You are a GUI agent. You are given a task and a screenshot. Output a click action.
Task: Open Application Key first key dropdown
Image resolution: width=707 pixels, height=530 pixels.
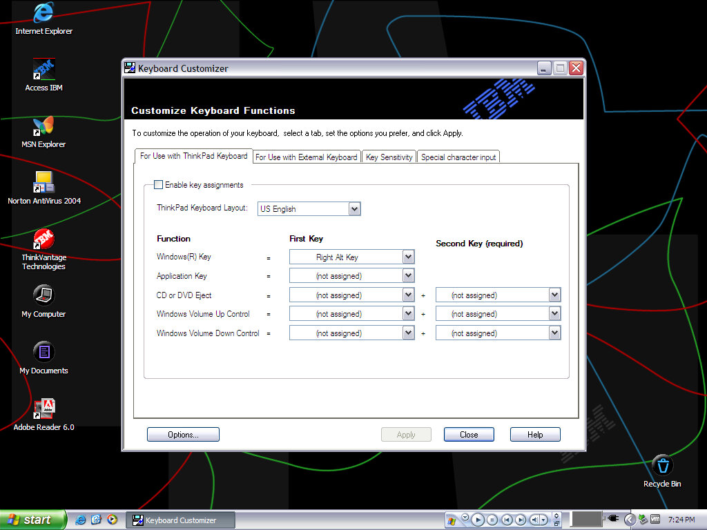pos(408,276)
